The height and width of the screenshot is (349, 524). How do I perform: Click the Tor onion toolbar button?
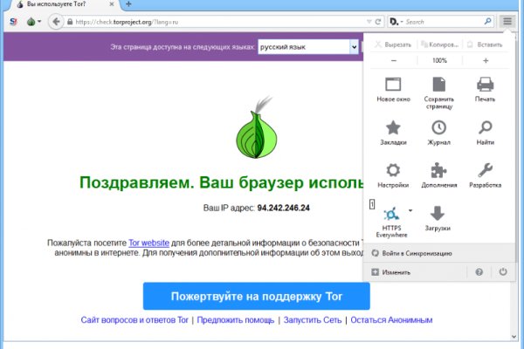click(31, 21)
